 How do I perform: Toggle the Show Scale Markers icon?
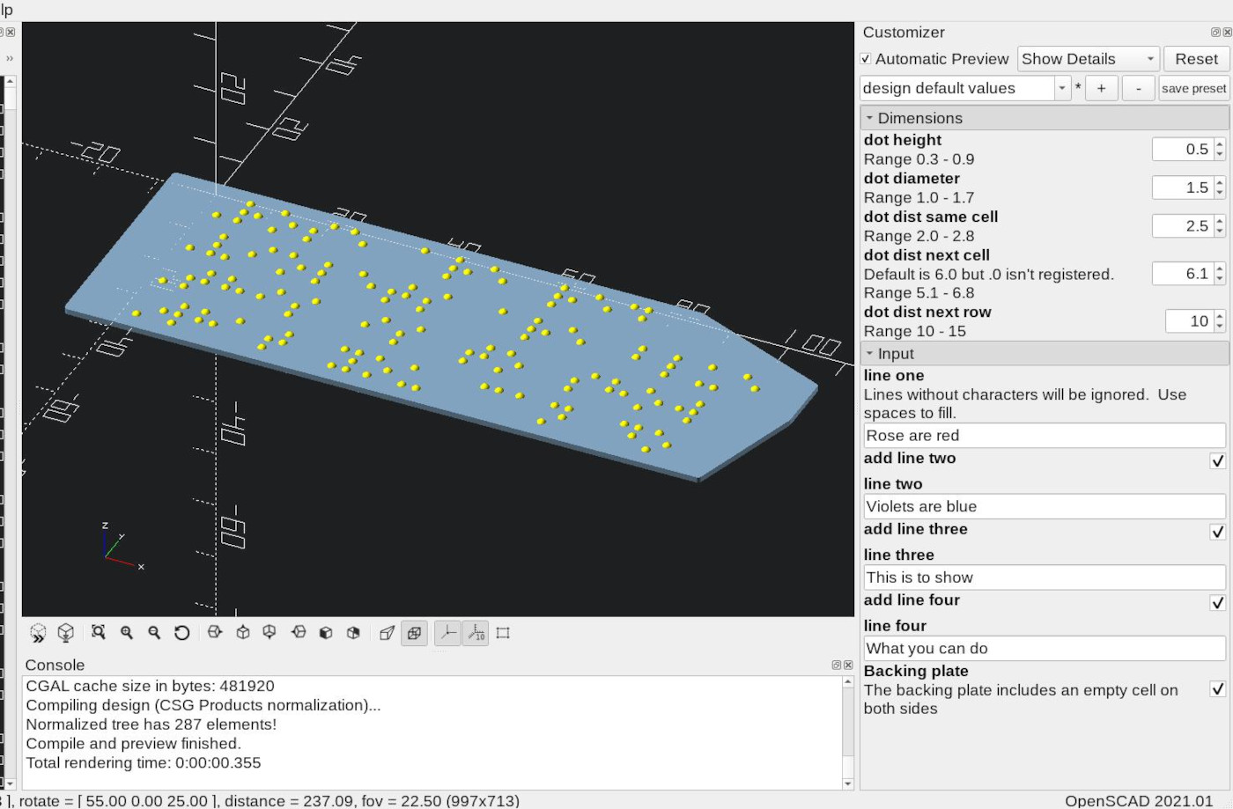[x=476, y=633]
